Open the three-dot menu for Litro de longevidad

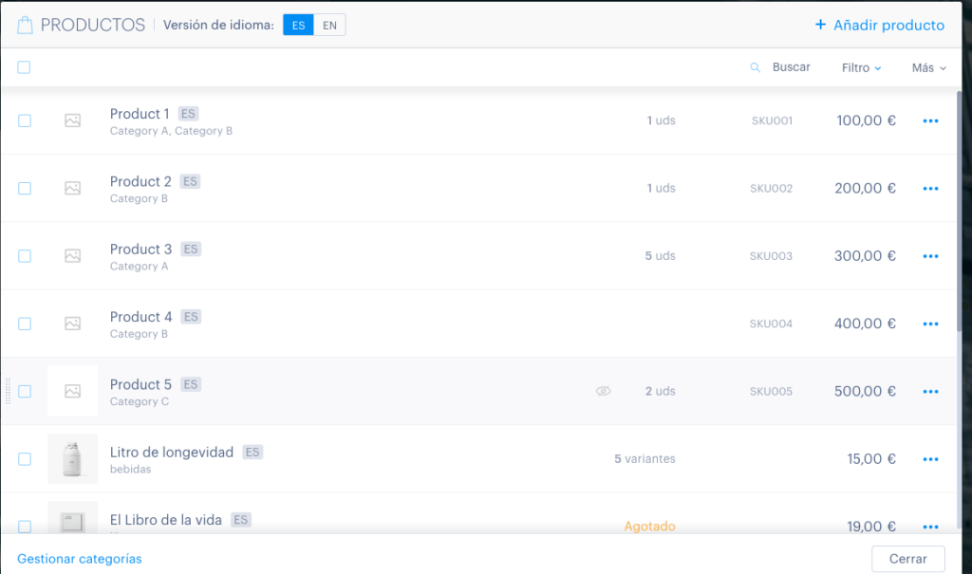click(930, 459)
